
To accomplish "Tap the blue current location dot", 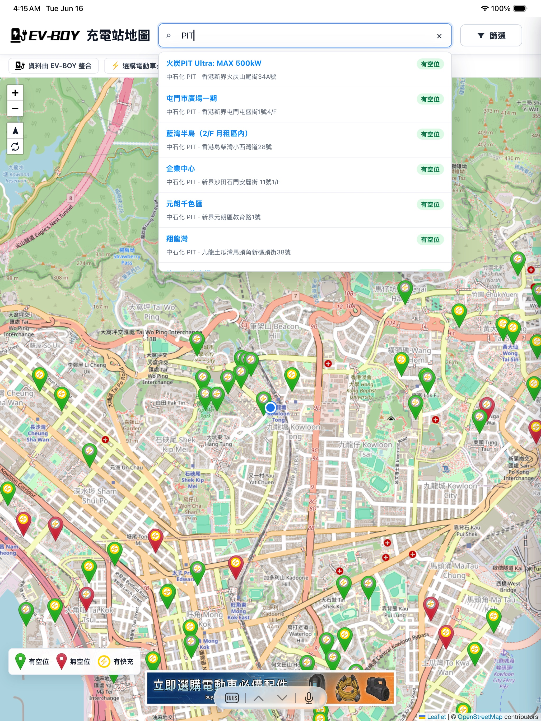I will click(270, 407).
